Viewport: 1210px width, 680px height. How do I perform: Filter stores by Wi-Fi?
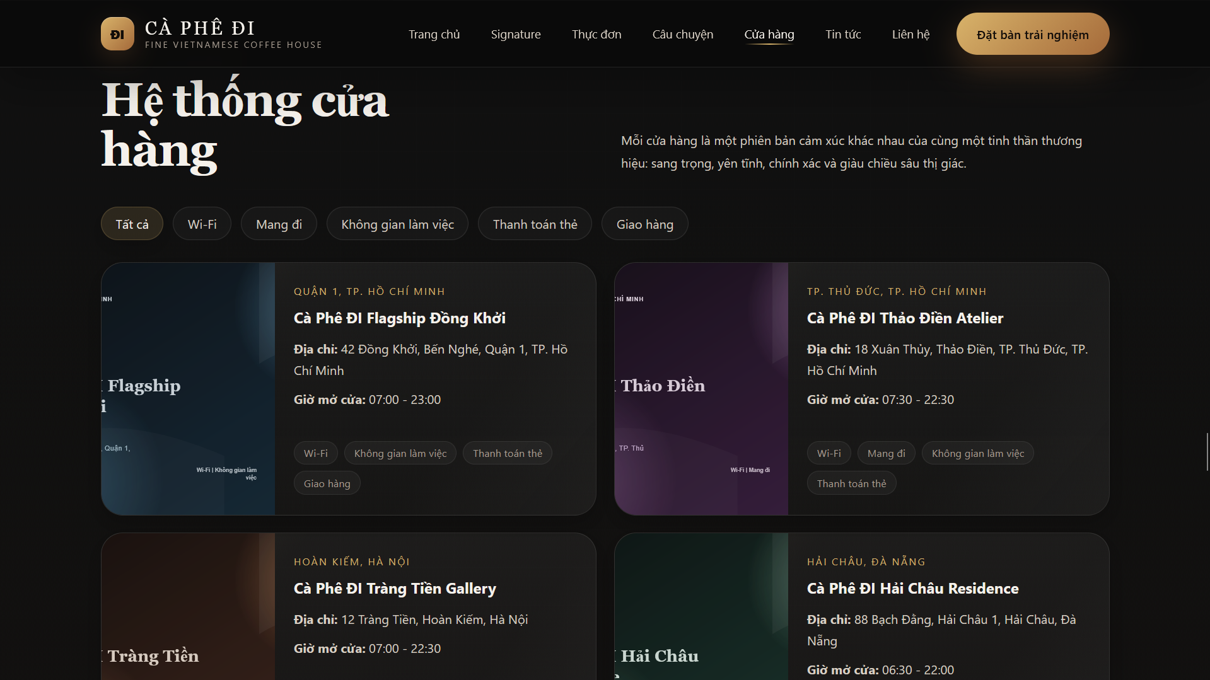(x=202, y=224)
